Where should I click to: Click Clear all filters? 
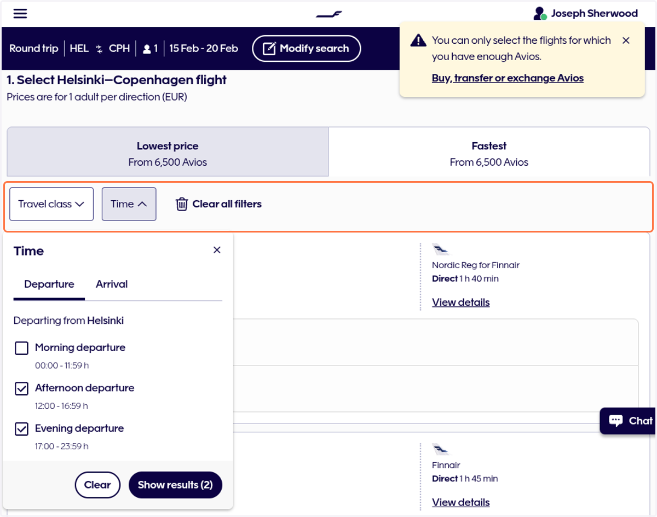point(218,204)
